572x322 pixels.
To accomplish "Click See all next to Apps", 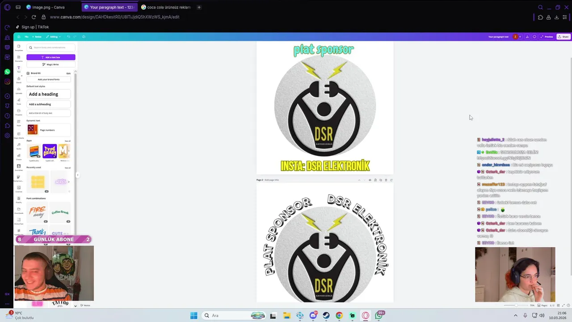I will [x=67, y=141].
